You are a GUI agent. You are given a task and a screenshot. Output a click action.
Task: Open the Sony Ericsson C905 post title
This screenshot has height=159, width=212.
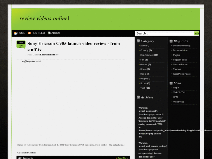coord(73,47)
